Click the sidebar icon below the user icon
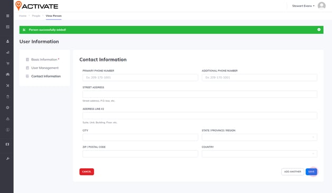The image size is (332, 193). click(x=7, y=52)
